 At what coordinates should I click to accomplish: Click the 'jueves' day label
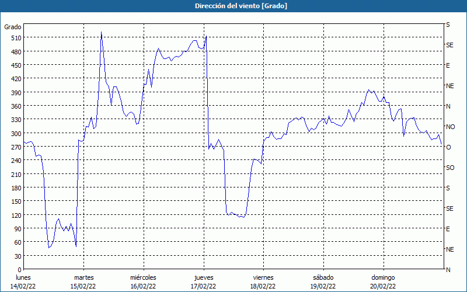point(204,277)
